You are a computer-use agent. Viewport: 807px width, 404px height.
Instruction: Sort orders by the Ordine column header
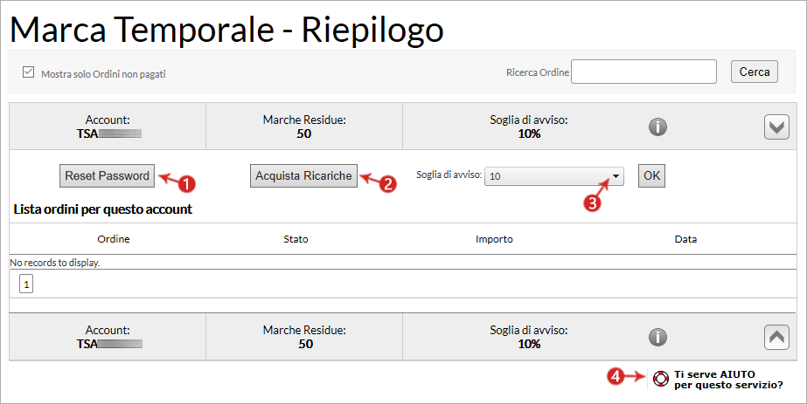114,239
